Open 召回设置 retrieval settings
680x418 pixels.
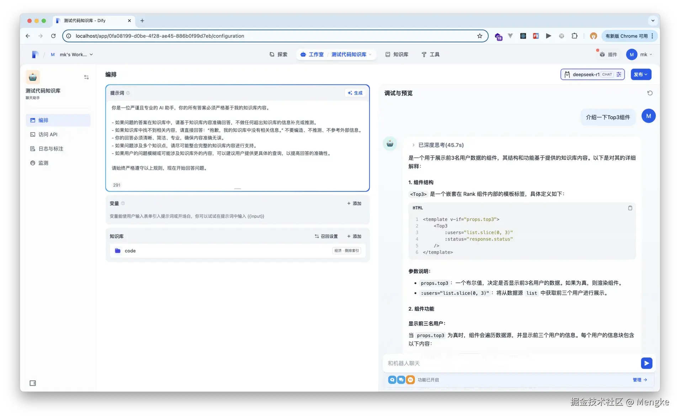[x=326, y=236]
